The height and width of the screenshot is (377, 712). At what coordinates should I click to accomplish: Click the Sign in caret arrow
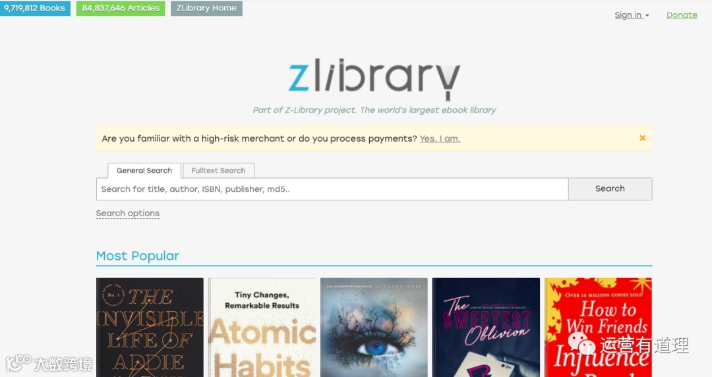coord(647,16)
